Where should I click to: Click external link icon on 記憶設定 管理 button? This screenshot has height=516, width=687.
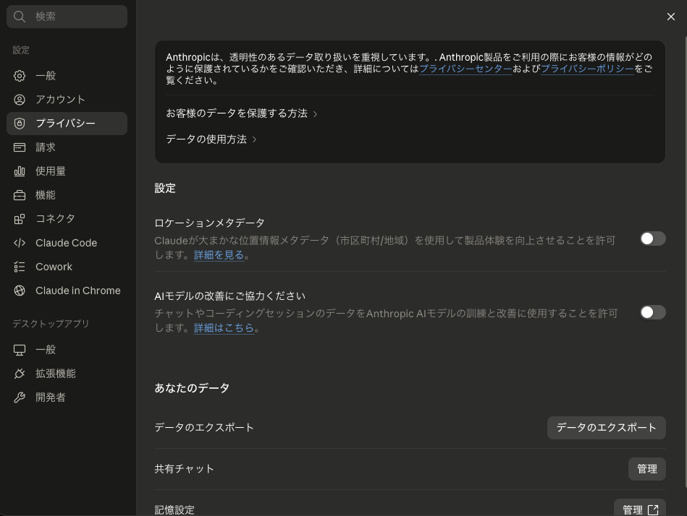[653, 510]
